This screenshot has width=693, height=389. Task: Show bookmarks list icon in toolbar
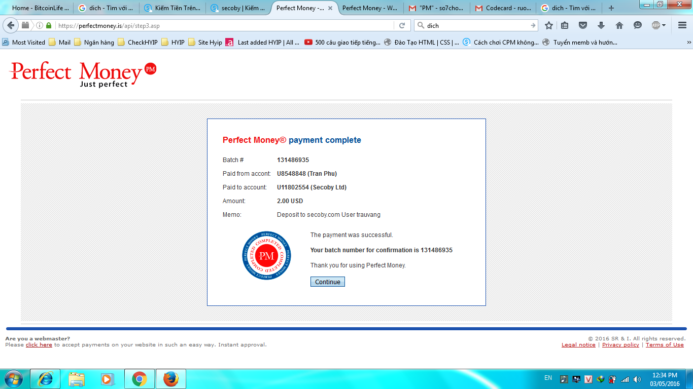click(x=565, y=25)
